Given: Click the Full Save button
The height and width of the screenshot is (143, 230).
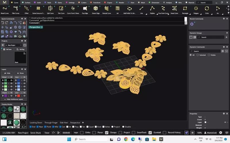Looking at the screenshot, I should (7, 49).
